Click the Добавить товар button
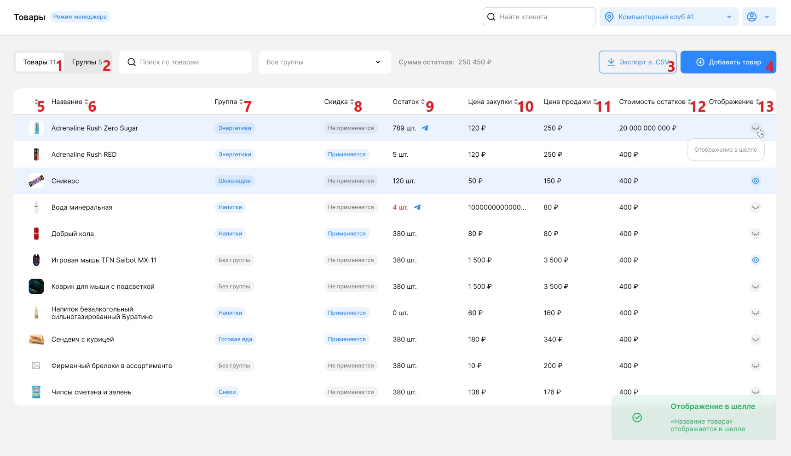The height and width of the screenshot is (456, 791). [728, 62]
